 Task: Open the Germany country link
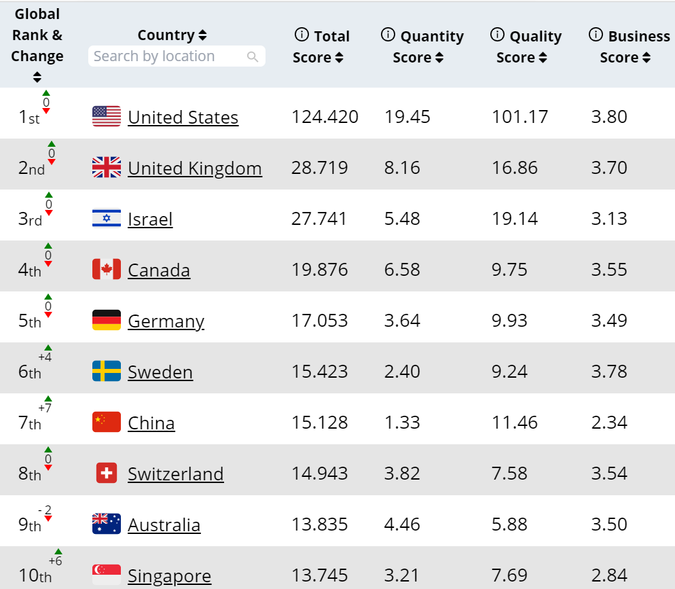[x=166, y=321]
